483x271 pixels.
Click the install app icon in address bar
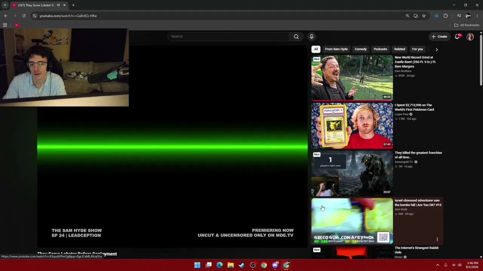(415, 16)
